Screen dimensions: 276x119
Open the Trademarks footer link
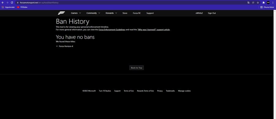pyautogui.click(x=170, y=91)
